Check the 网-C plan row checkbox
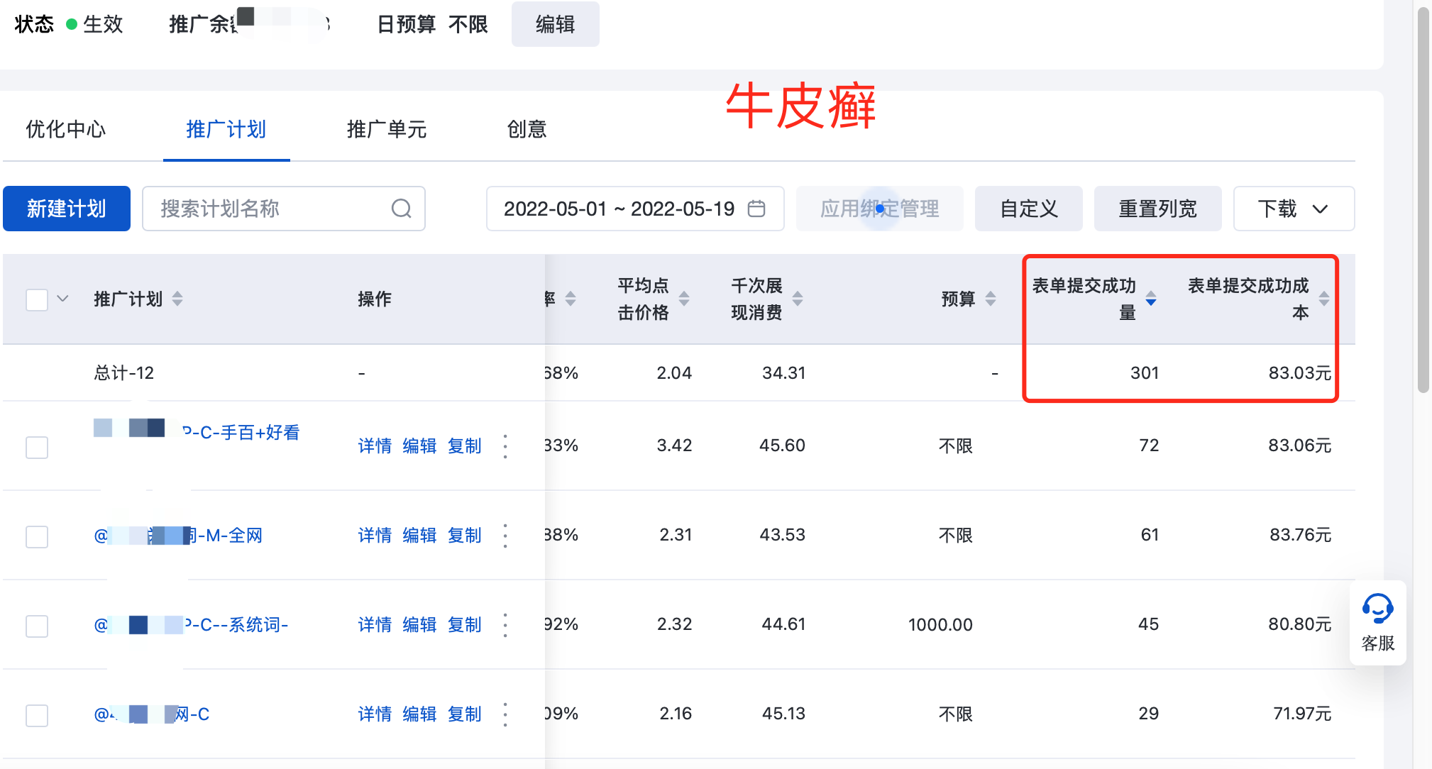Image resolution: width=1432 pixels, height=769 pixels. (37, 715)
